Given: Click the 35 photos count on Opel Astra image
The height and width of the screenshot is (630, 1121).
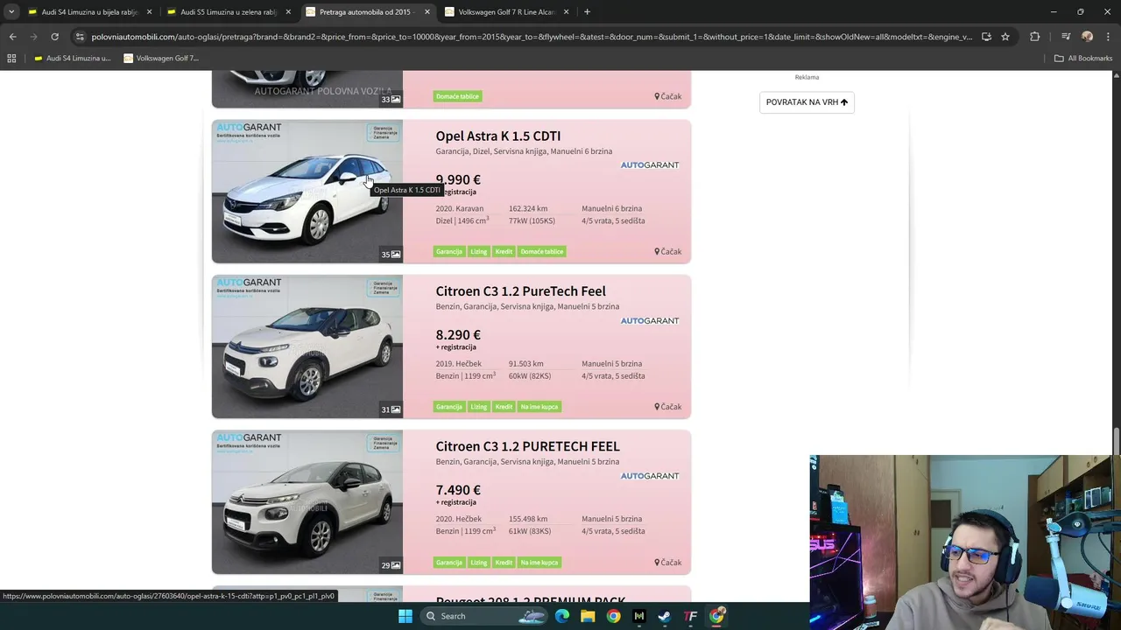Looking at the screenshot, I should (391, 255).
